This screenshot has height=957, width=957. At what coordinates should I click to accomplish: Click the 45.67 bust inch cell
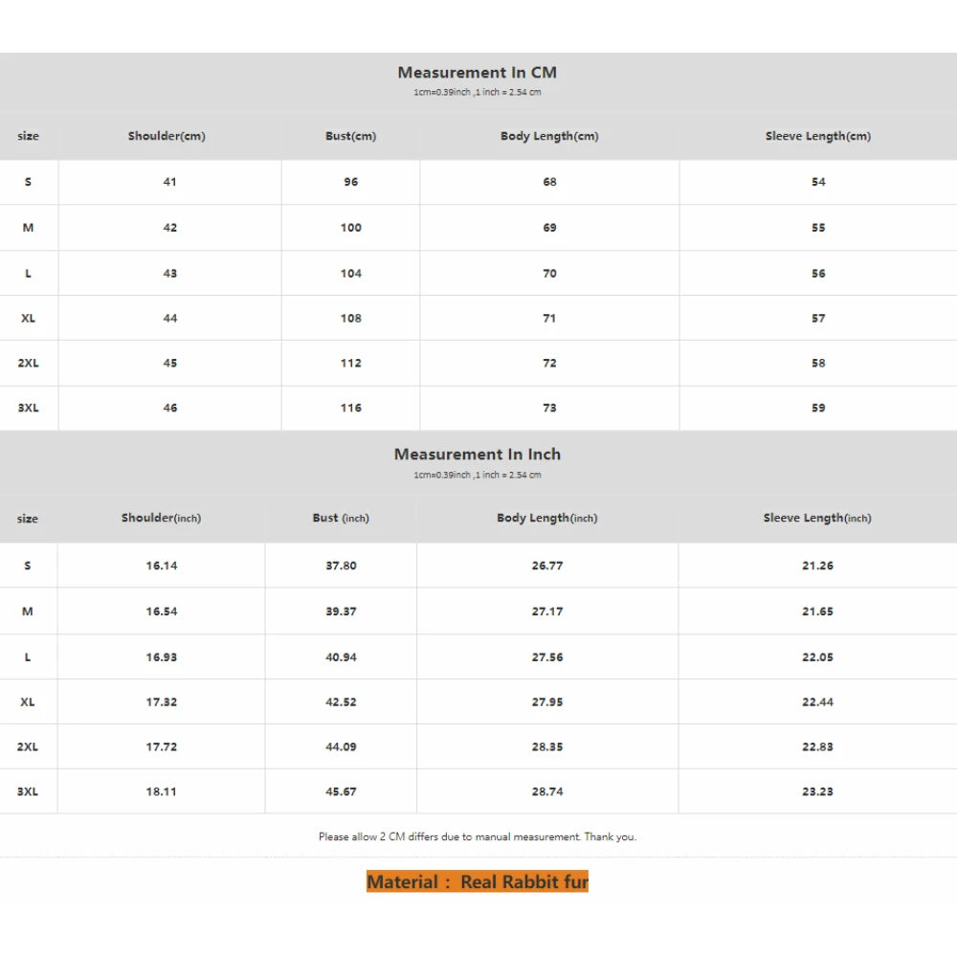pyautogui.click(x=341, y=791)
